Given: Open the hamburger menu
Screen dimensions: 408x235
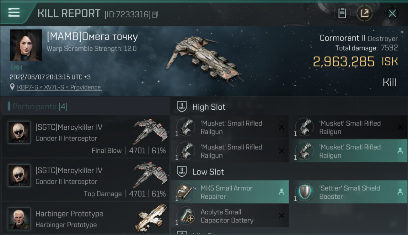Looking at the screenshot, I should click(x=14, y=13).
